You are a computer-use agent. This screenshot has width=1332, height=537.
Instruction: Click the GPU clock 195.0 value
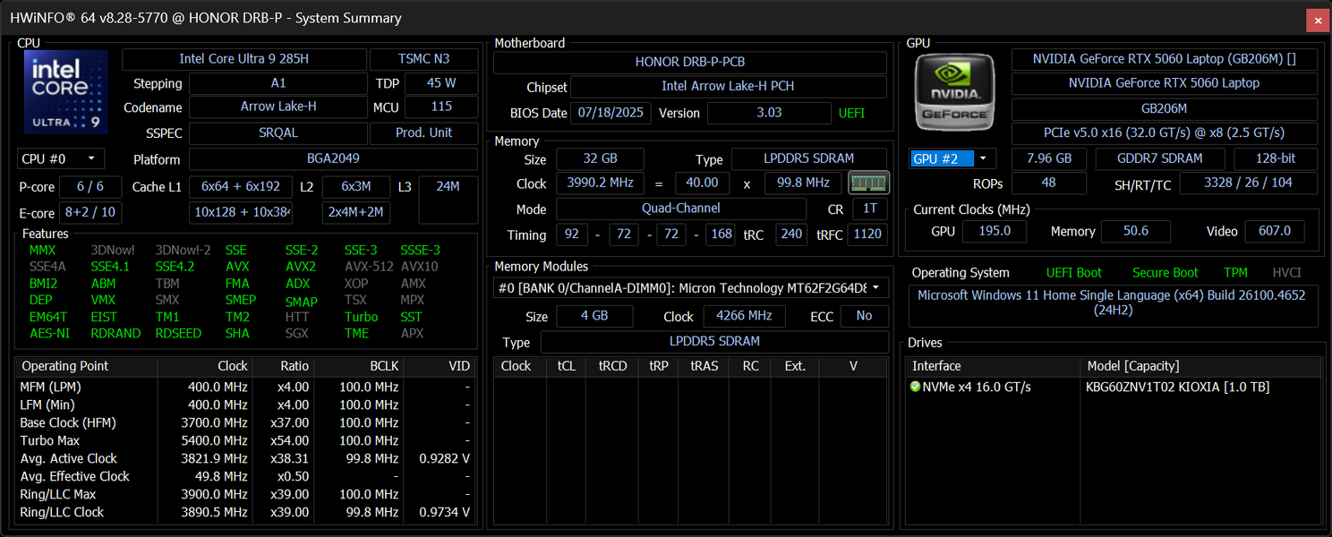(x=995, y=232)
